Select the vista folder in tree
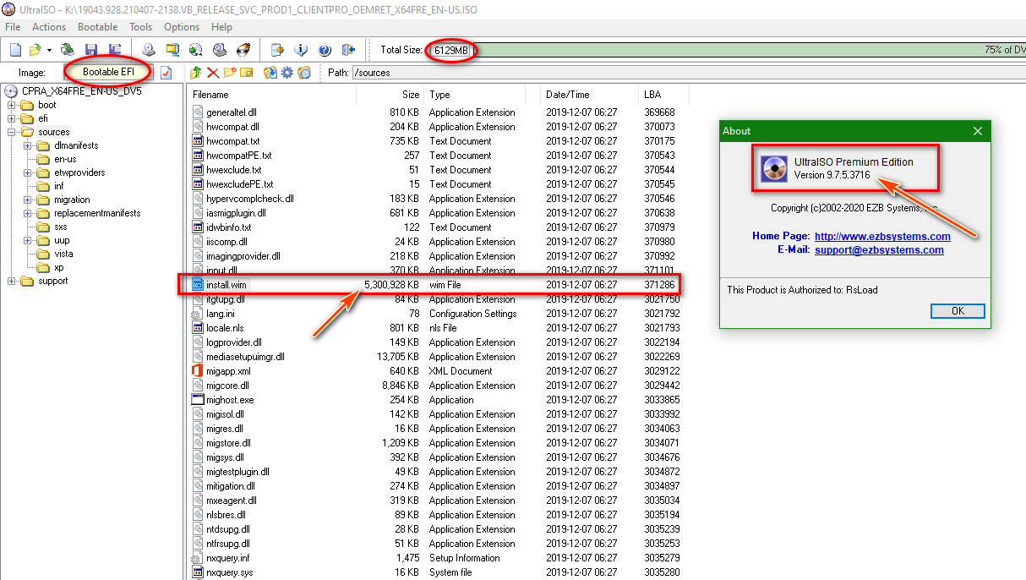 pos(63,254)
